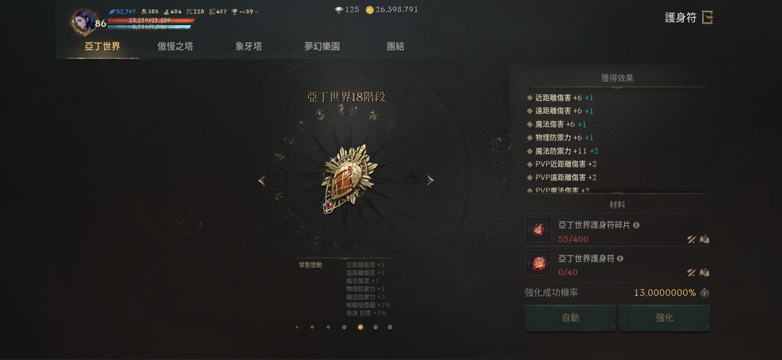This screenshot has width=782, height=360.
Task: Open the 夢幻樂園 tab
Action: 322,46
